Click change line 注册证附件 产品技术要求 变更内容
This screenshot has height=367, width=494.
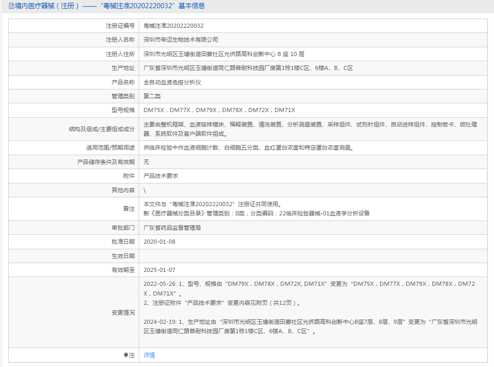coord(222,303)
